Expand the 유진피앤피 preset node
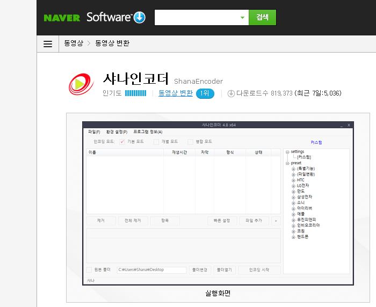376x307 pixels. click(x=293, y=220)
